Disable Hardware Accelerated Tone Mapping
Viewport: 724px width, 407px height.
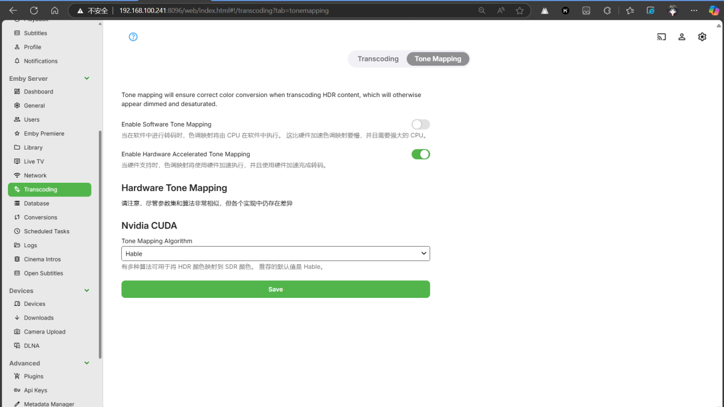coord(421,154)
